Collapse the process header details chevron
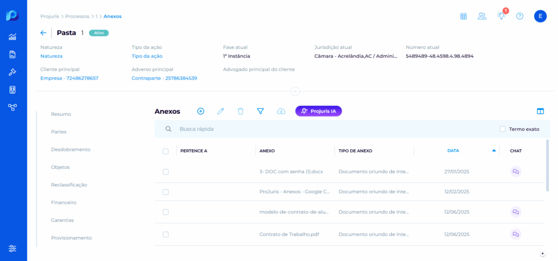The image size is (558, 261). [x=295, y=91]
